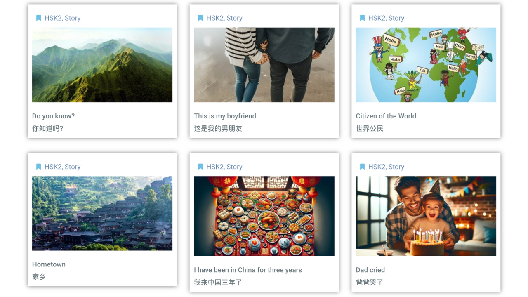Open the world greetings globe thumbnail
The image size is (528, 297).
click(x=426, y=65)
